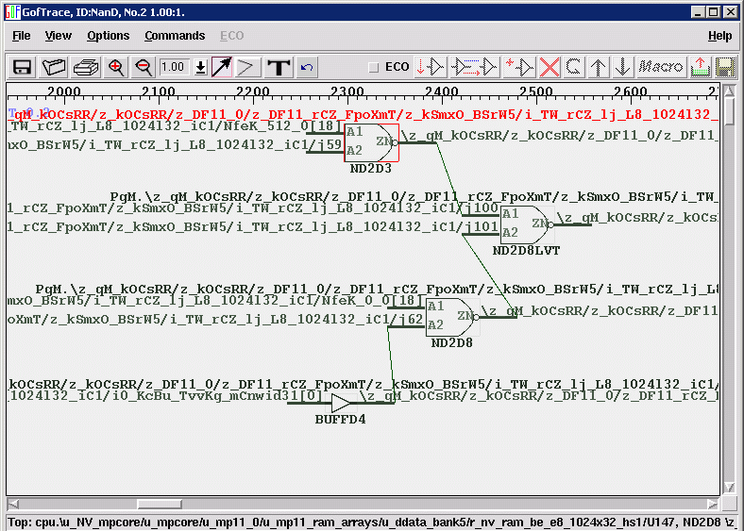Click the Macro button

661,67
